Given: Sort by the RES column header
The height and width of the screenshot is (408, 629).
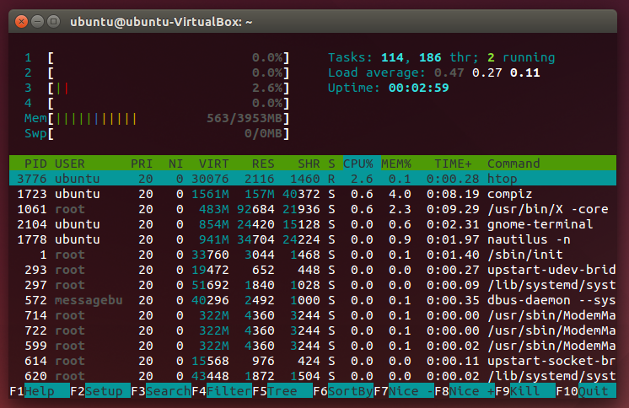Looking at the screenshot, I should [x=263, y=164].
